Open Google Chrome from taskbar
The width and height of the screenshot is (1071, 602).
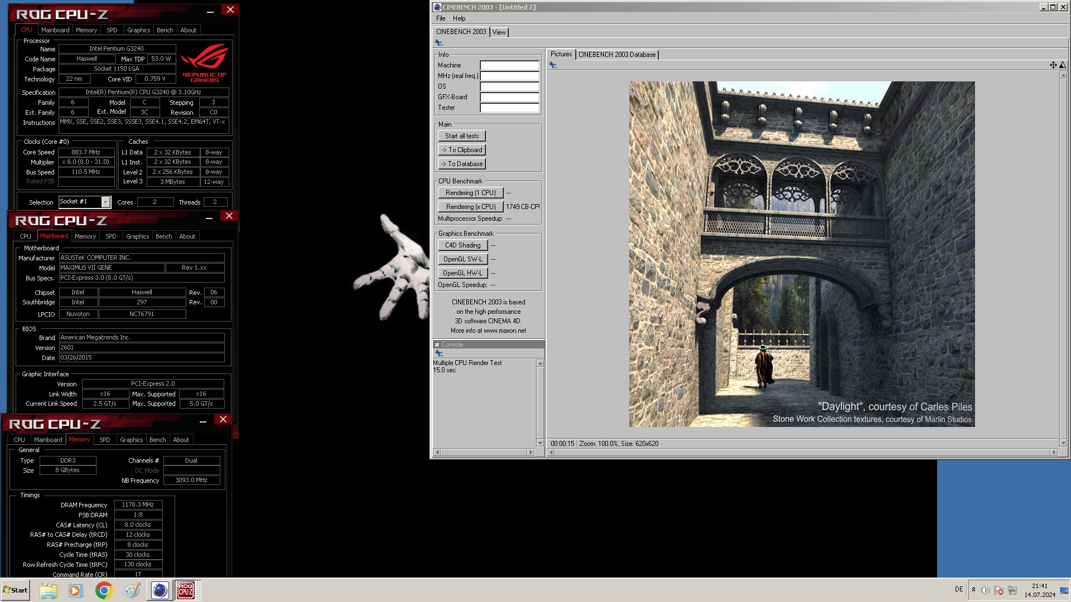point(104,590)
